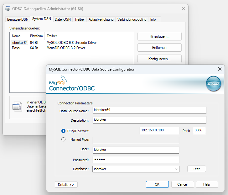Click "MariaDB ODBC 3.2 Driver" text
The image size is (228, 195).
coord(66,48)
